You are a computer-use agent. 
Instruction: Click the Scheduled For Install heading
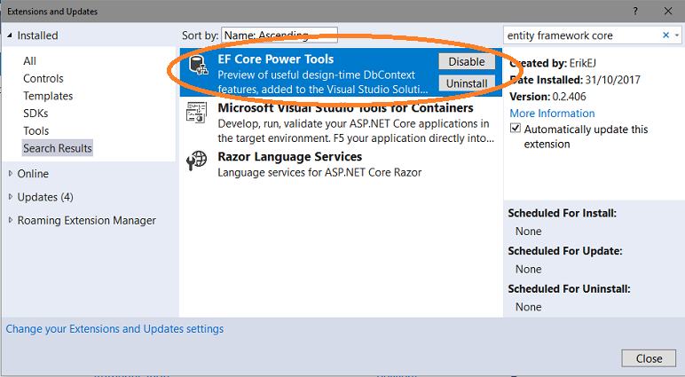[563, 213]
